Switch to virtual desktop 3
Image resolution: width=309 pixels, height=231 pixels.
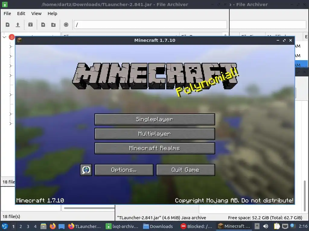(x=28, y=226)
